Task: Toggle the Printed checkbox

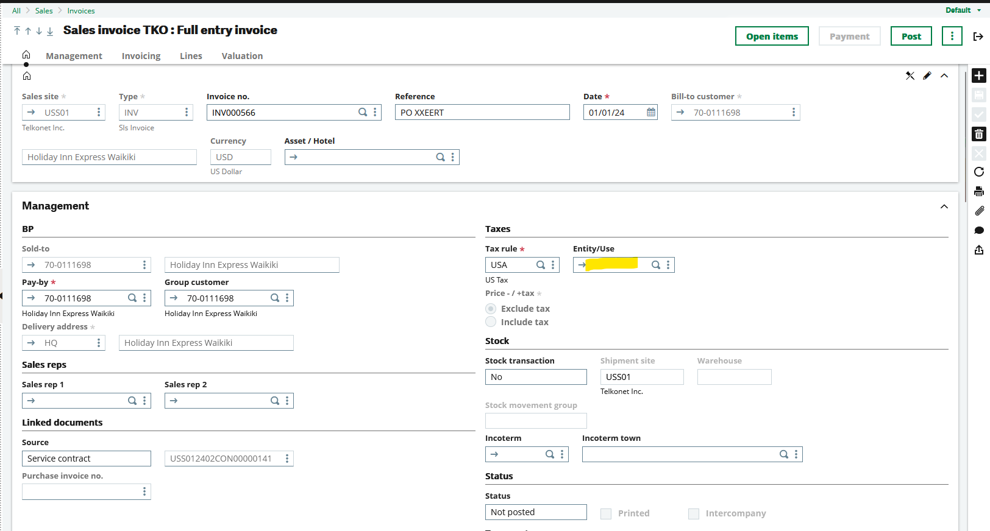Action: [x=606, y=514]
